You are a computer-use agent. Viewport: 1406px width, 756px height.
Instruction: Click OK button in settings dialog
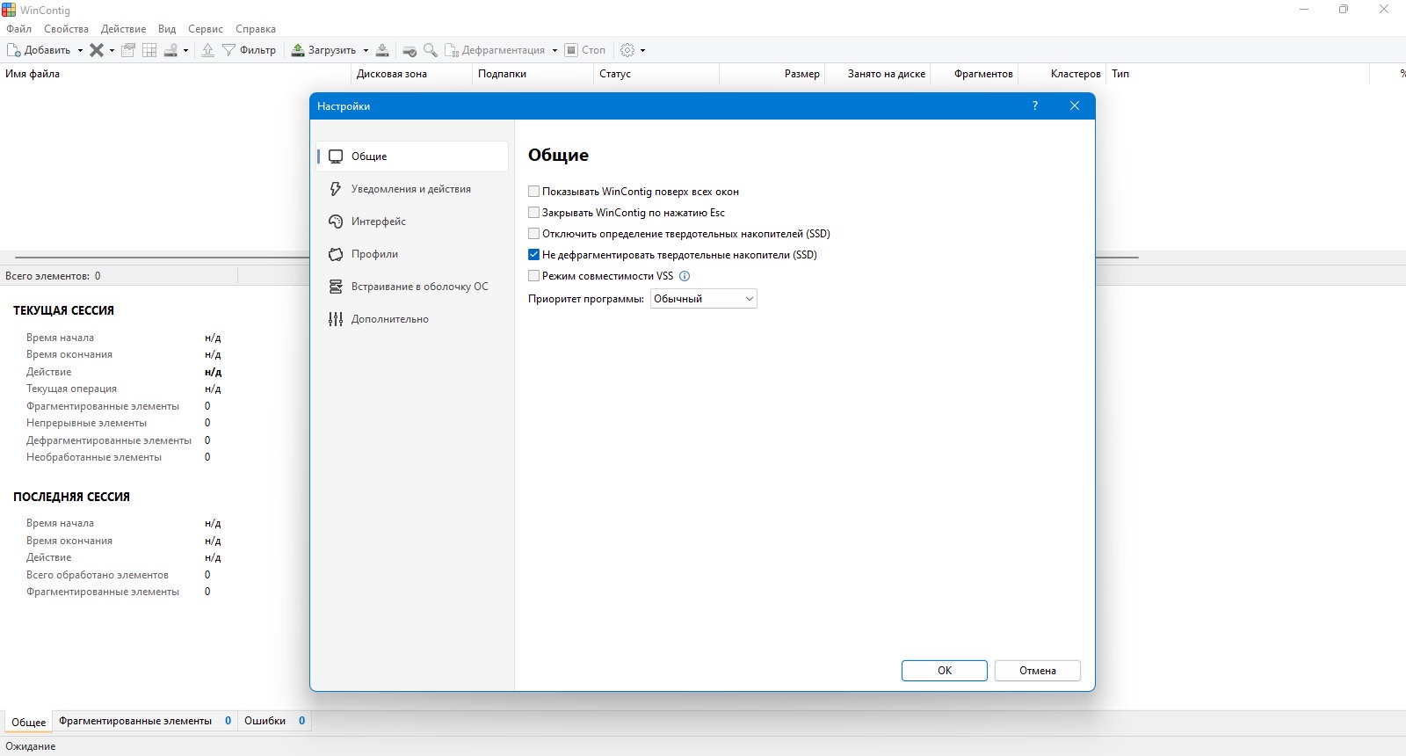click(x=945, y=671)
